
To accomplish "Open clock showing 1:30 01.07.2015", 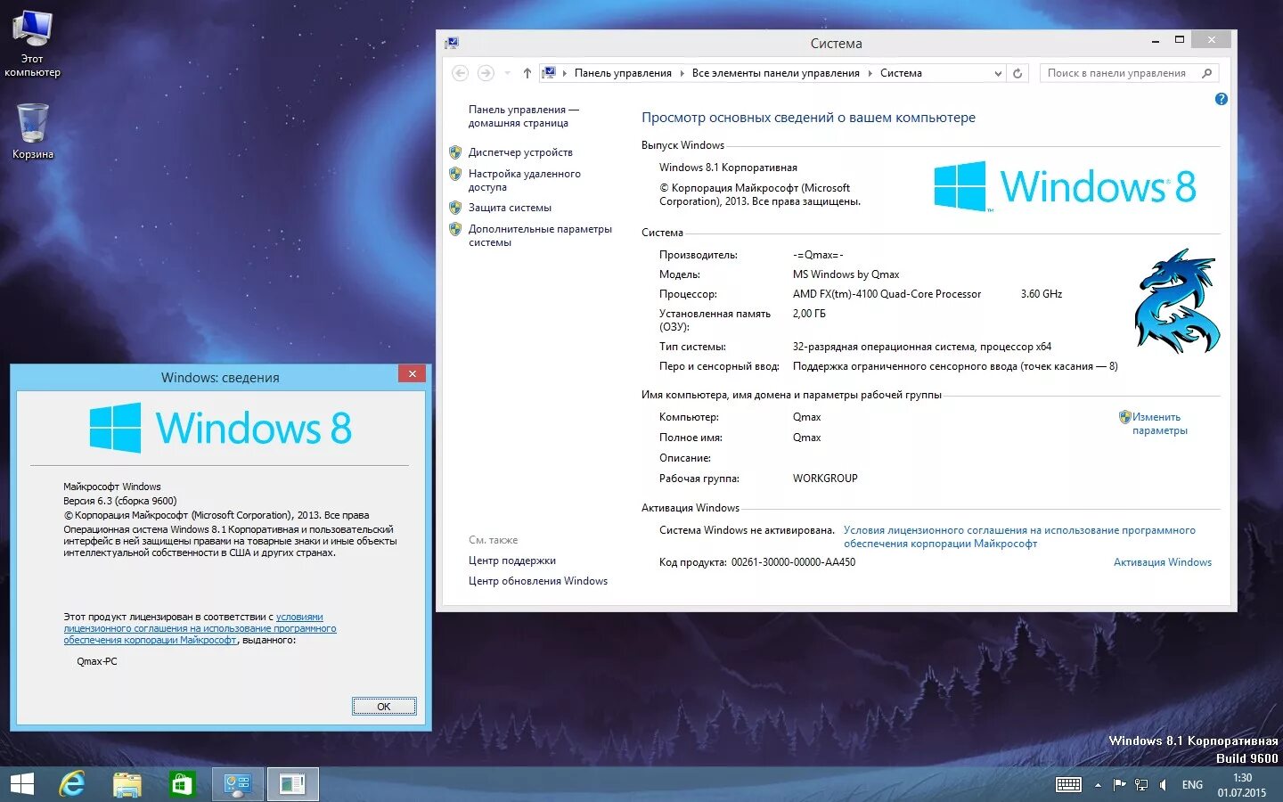I will [1242, 785].
